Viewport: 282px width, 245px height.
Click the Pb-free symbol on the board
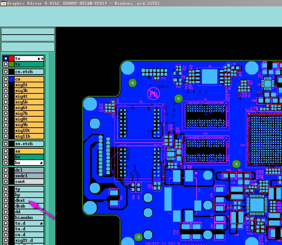153,93
